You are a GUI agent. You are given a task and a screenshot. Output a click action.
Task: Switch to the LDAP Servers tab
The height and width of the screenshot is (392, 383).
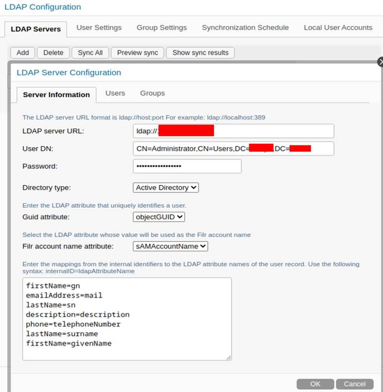coord(36,29)
